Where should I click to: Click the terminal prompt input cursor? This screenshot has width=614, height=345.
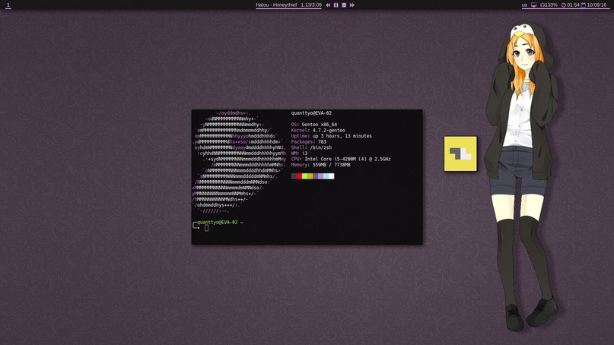point(206,228)
